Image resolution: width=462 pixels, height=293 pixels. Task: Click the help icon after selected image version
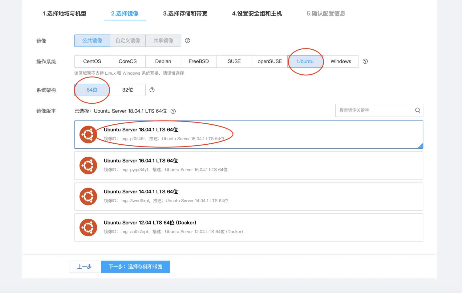coord(173,111)
